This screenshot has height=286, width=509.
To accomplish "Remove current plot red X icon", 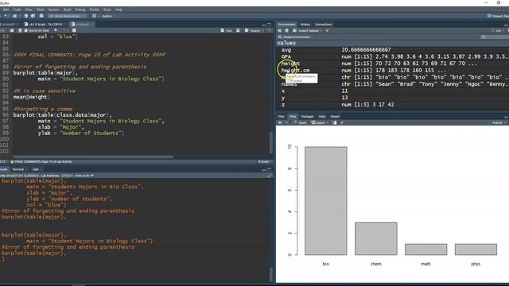I will click(x=334, y=122).
